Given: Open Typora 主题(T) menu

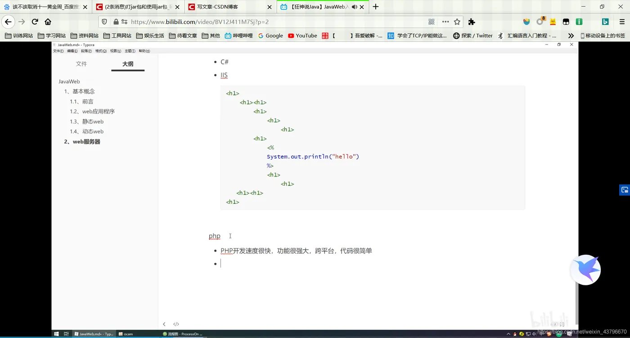Looking at the screenshot, I should [x=130, y=51].
